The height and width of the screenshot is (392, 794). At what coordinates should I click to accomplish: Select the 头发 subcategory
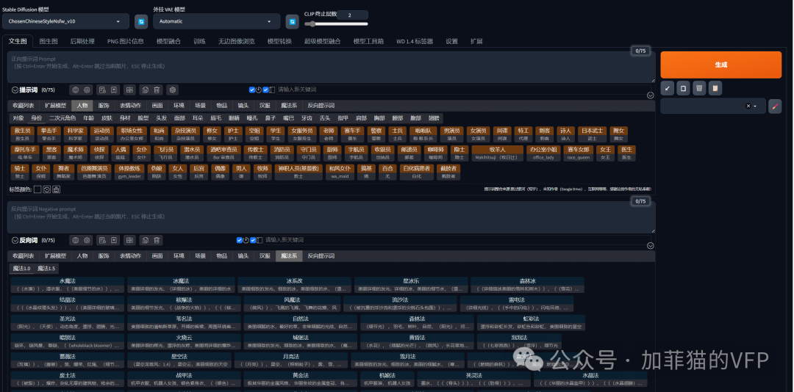click(x=161, y=118)
